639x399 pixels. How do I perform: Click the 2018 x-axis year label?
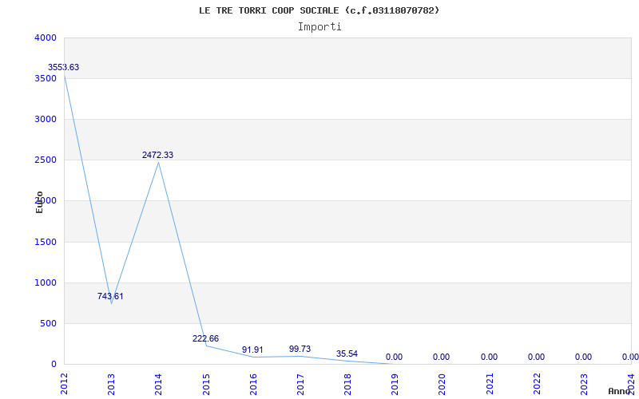point(348,385)
